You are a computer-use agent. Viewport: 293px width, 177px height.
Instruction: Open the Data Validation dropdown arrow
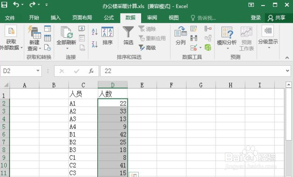[x=200, y=48]
